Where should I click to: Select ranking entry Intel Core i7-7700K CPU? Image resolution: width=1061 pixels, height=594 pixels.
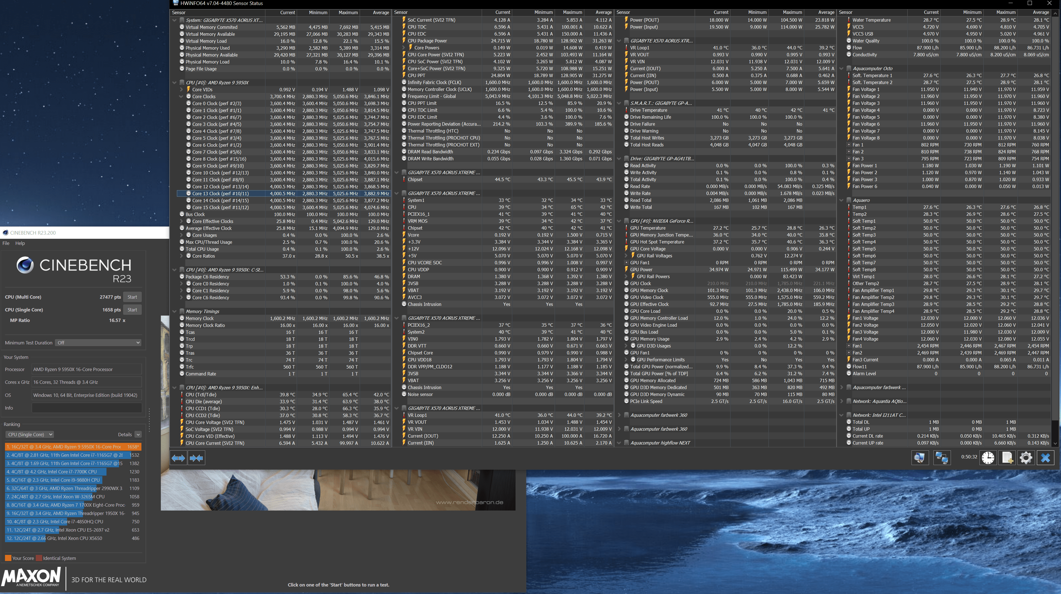[73, 472]
